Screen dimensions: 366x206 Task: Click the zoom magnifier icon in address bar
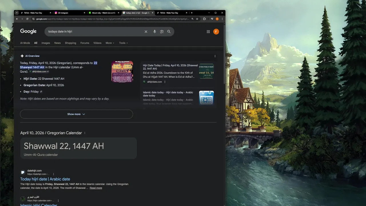pyautogui.click(x=192, y=19)
